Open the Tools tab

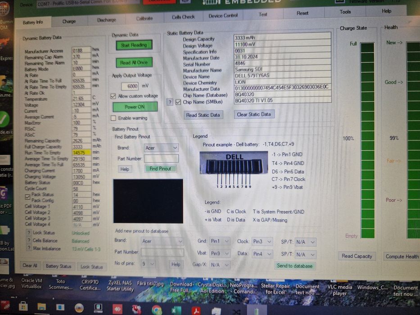pyautogui.click(x=345, y=12)
